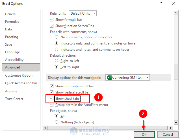Choose Right-to-left default direction
This screenshot has width=180, height=140.
point(57,61)
